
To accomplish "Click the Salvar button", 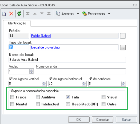I will (x=126, y=119).
